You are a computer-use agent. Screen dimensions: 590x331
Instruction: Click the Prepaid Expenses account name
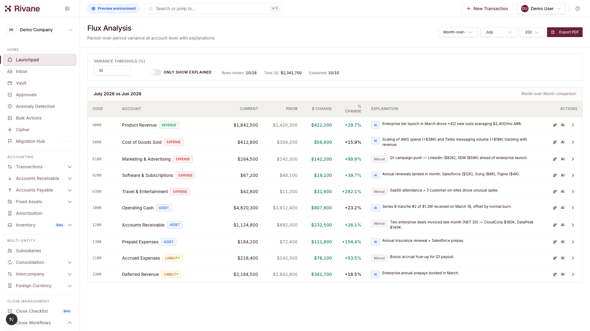(x=140, y=242)
